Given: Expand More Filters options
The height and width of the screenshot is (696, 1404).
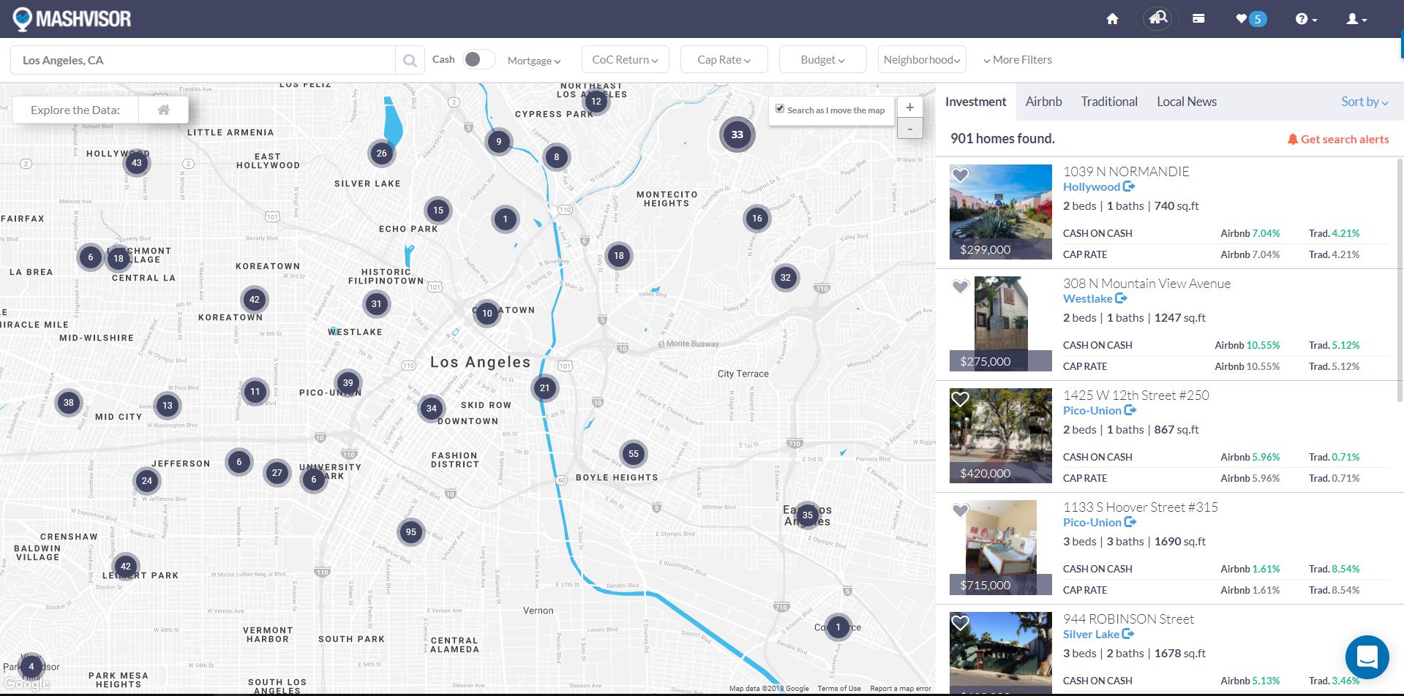Looking at the screenshot, I should point(1017,60).
